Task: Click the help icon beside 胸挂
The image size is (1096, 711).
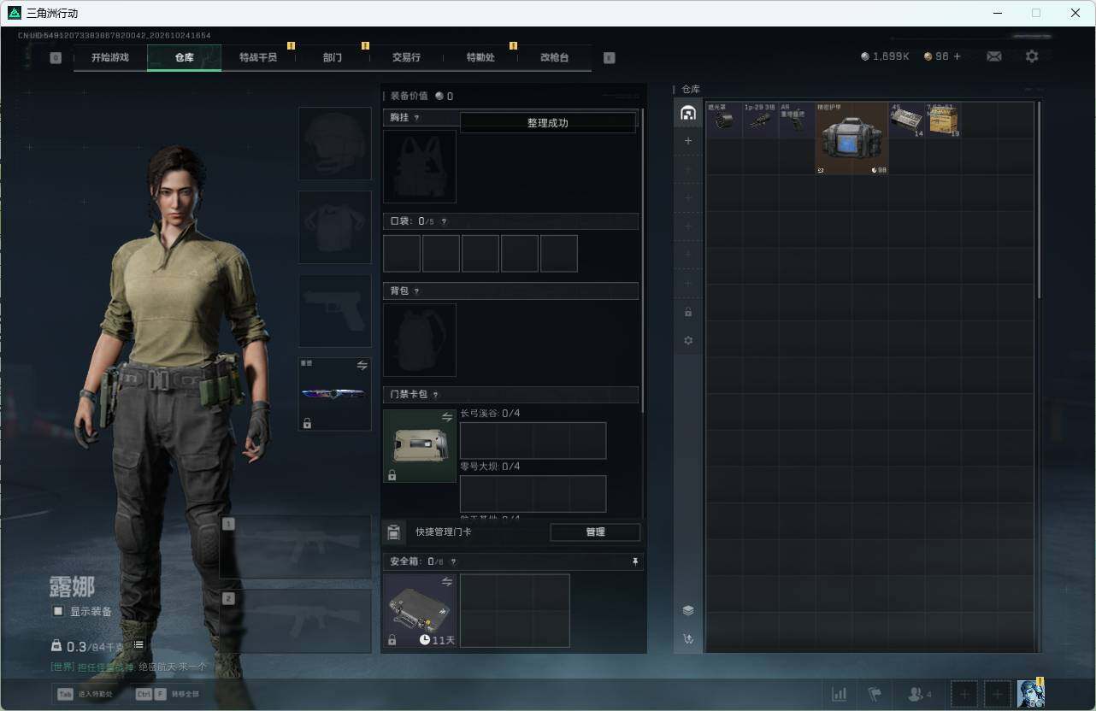Action: (x=417, y=118)
